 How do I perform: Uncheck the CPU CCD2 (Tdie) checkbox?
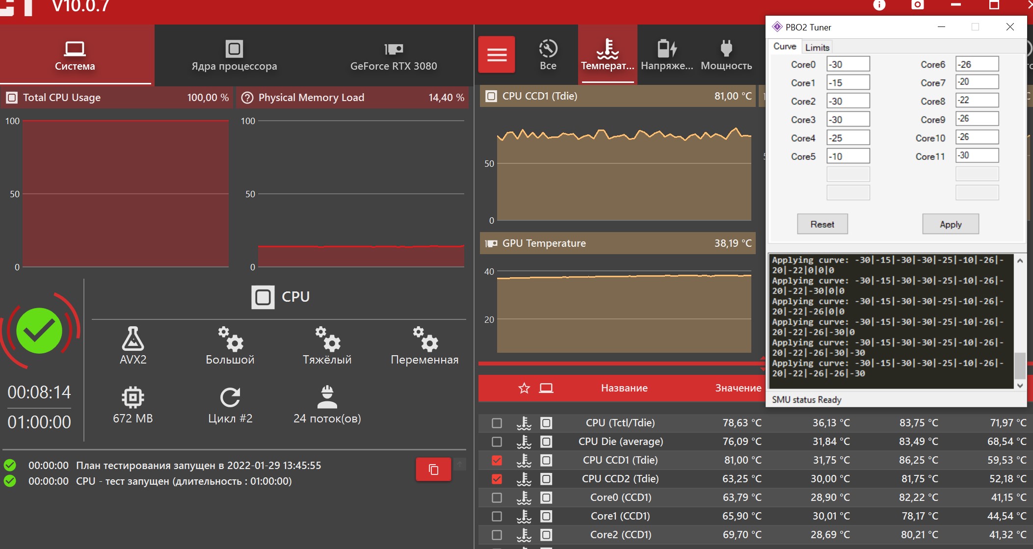click(497, 479)
